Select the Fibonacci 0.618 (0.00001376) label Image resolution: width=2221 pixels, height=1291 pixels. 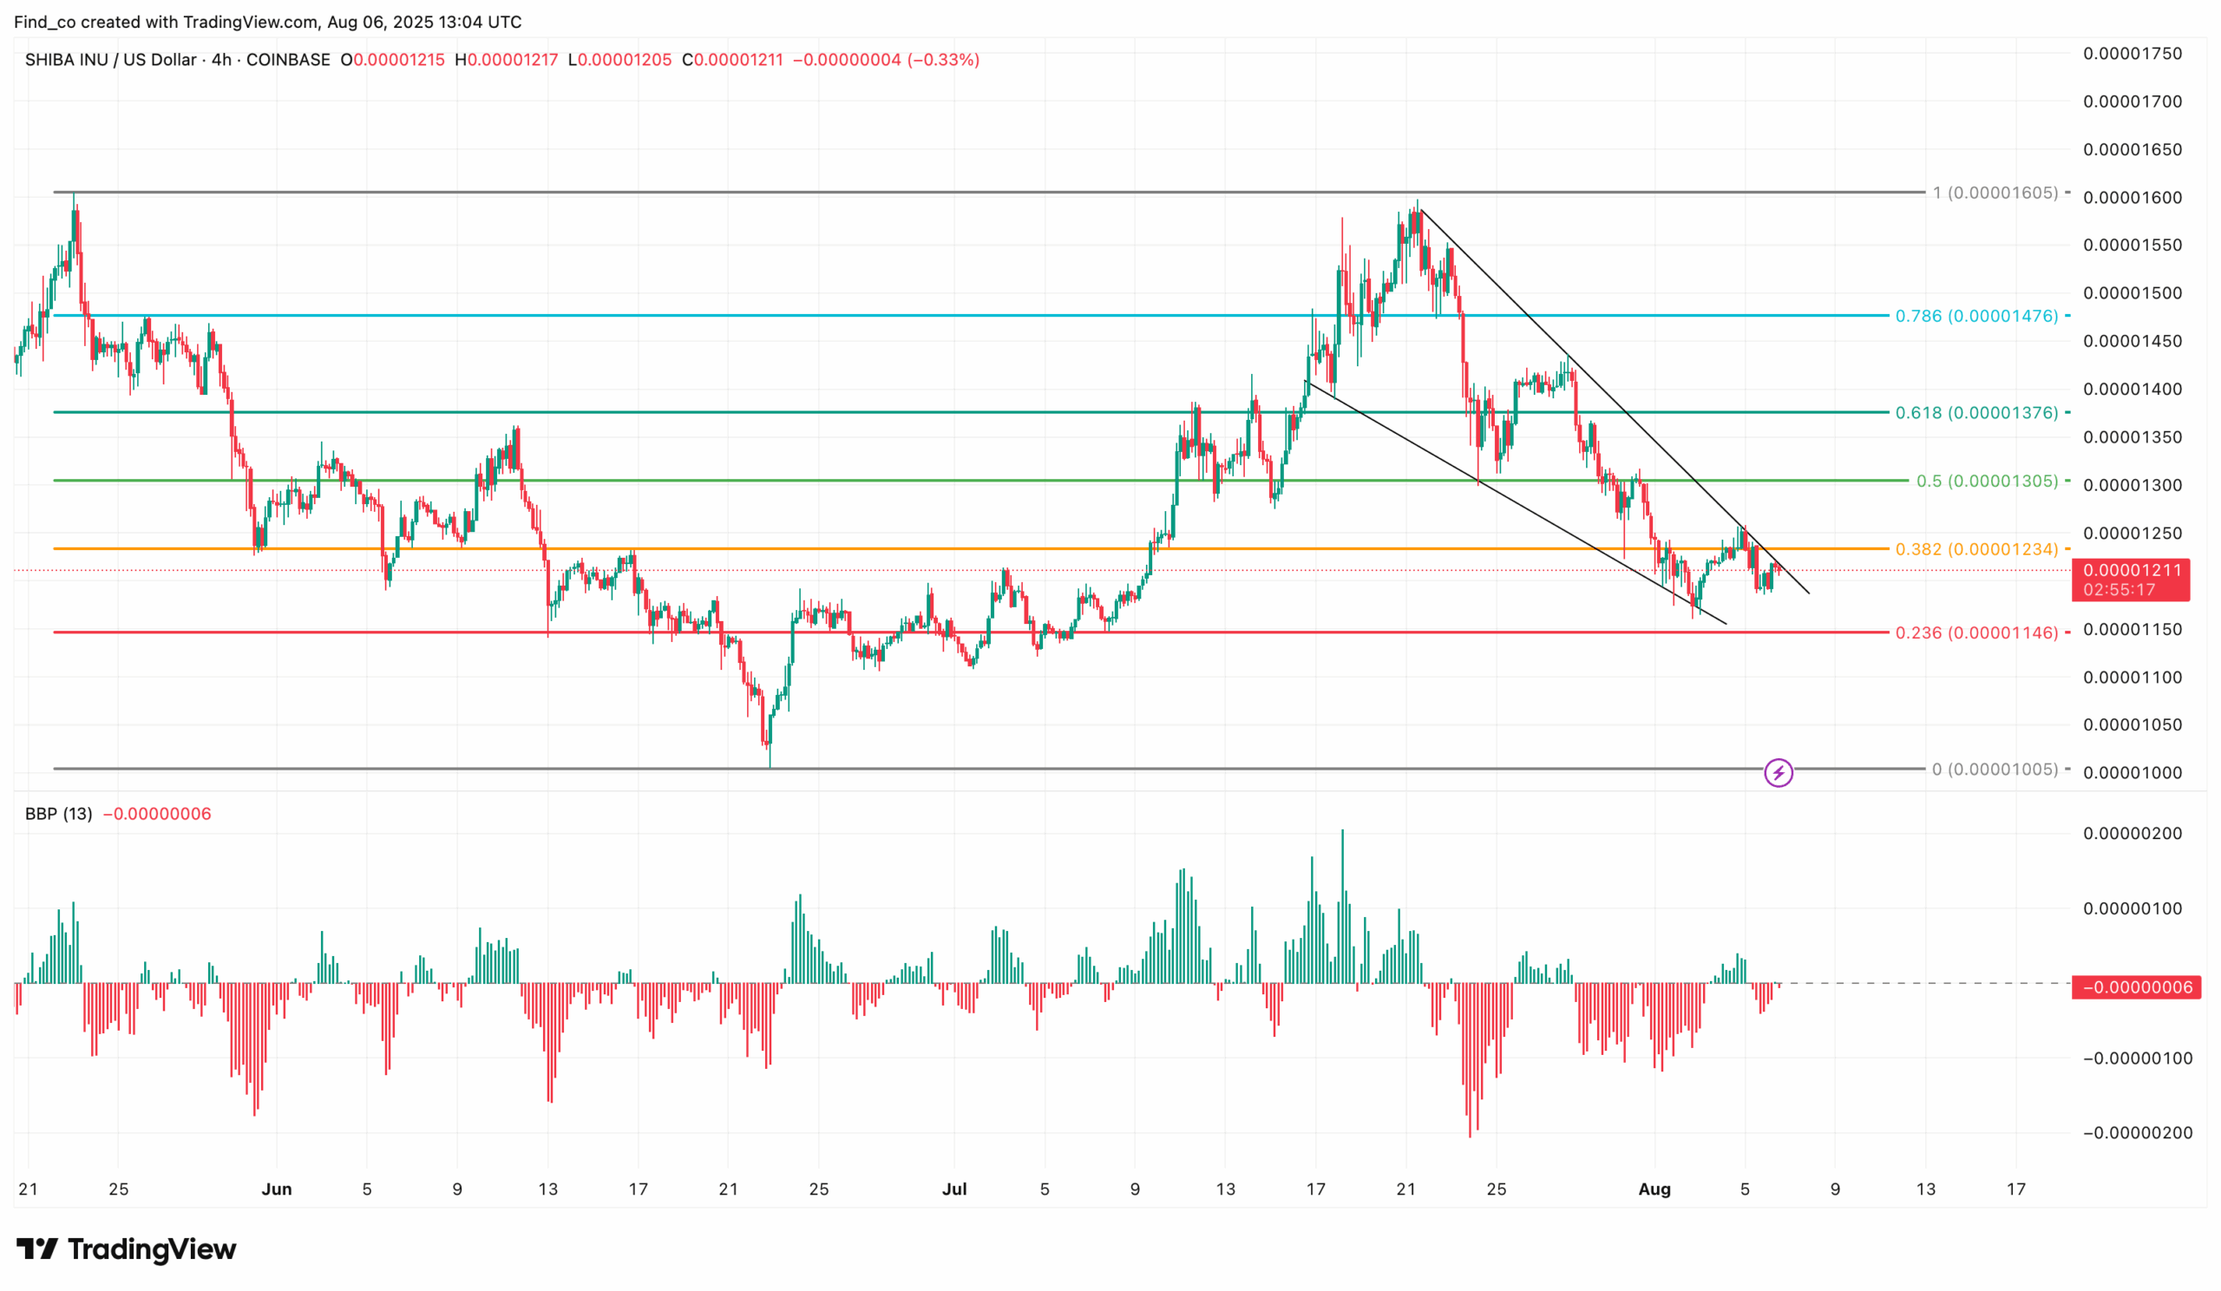pyautogui.click(x=1977, y=412)
